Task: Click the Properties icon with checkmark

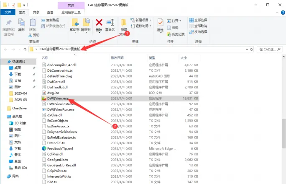Action: [160, 23]
